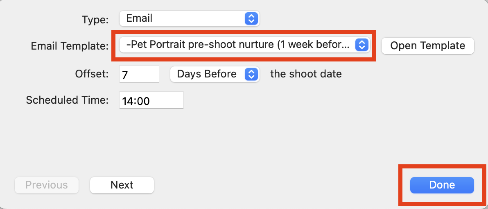Click the "Email Template:" label text

click(70, 46)
